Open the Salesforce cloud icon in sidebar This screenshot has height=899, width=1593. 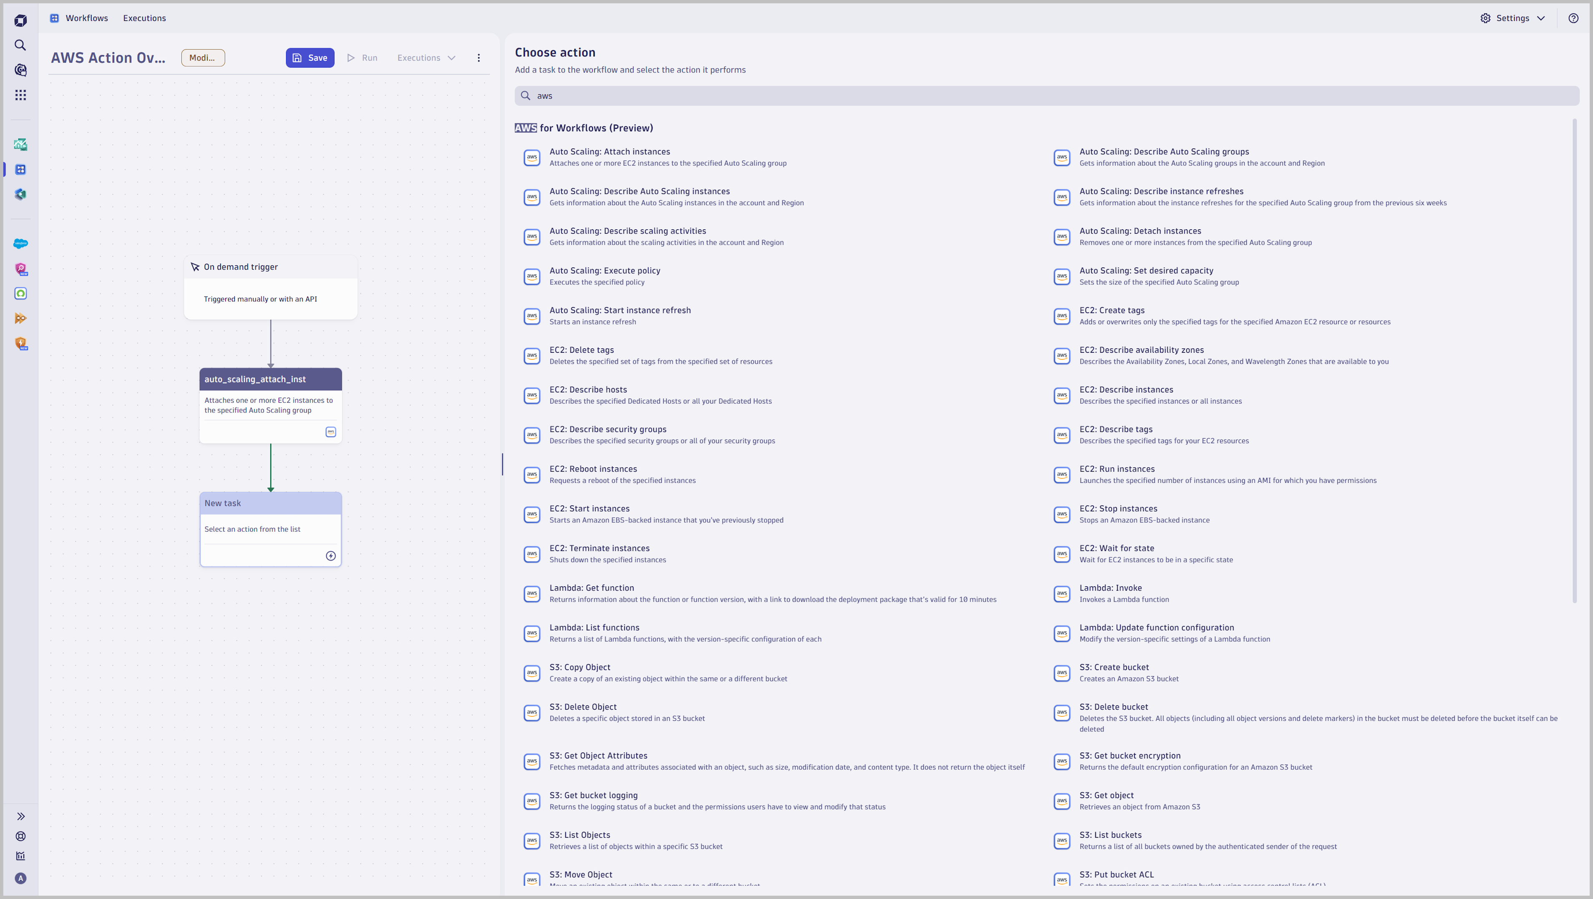coord(20,244)
